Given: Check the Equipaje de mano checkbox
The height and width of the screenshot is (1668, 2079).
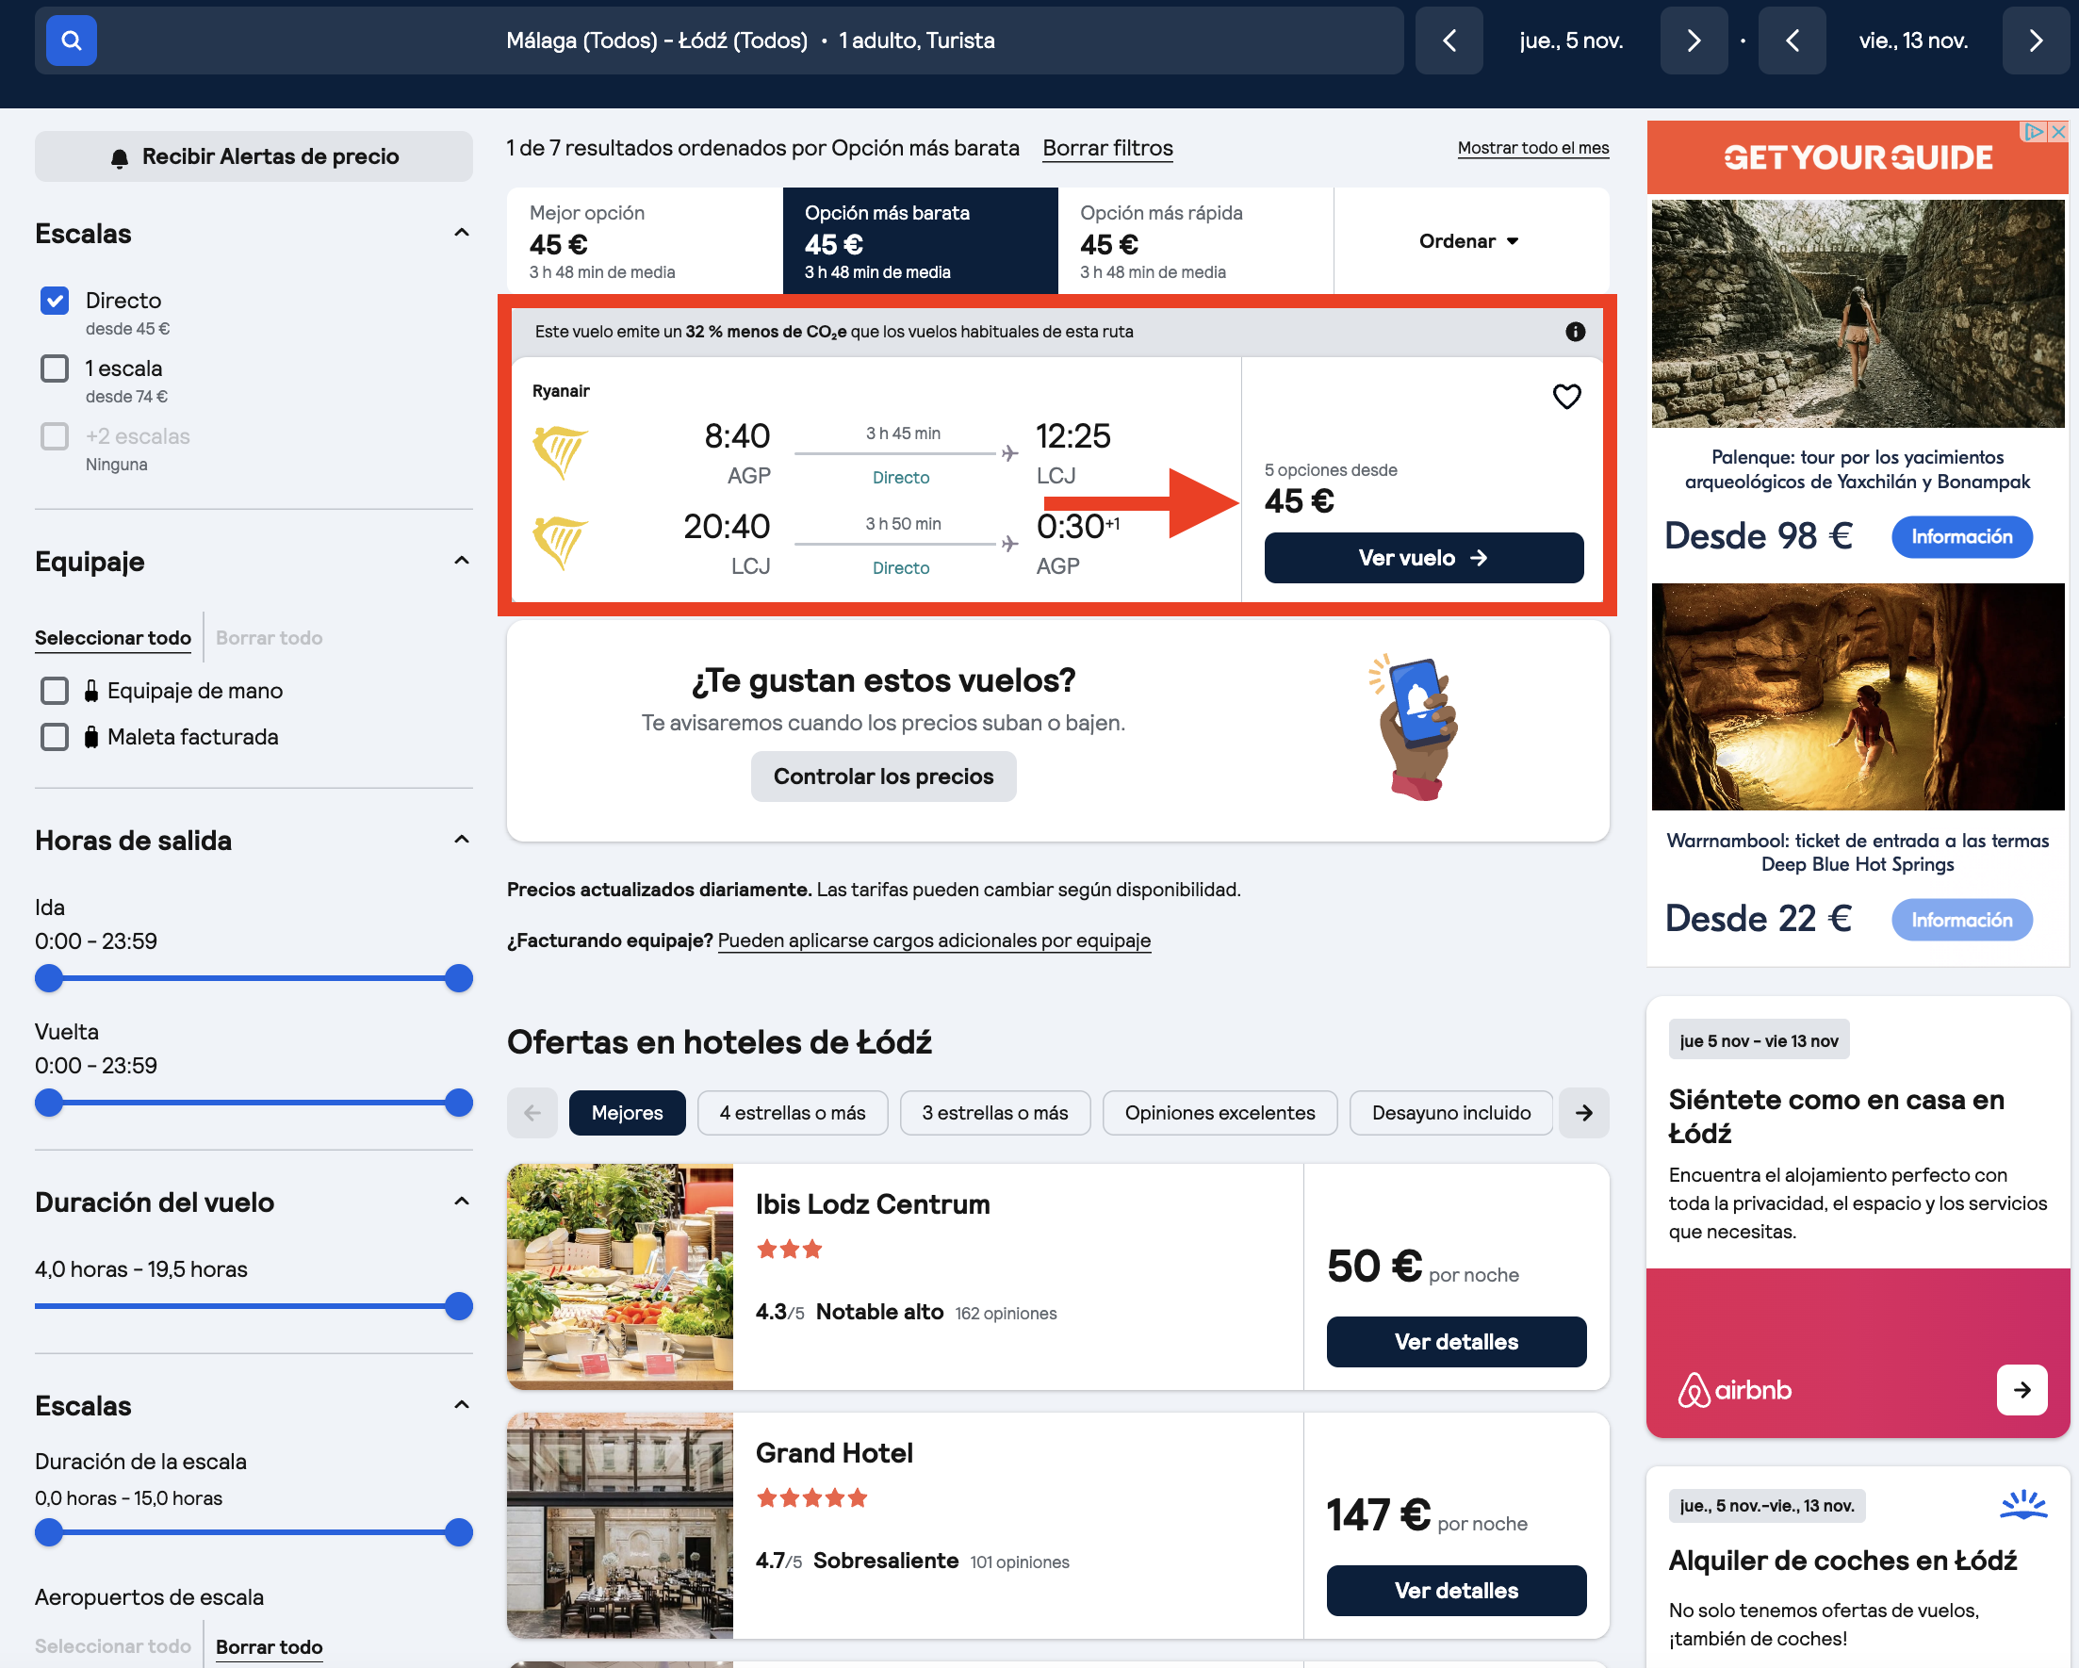Looking at the screenshot, I should (55, 691).
